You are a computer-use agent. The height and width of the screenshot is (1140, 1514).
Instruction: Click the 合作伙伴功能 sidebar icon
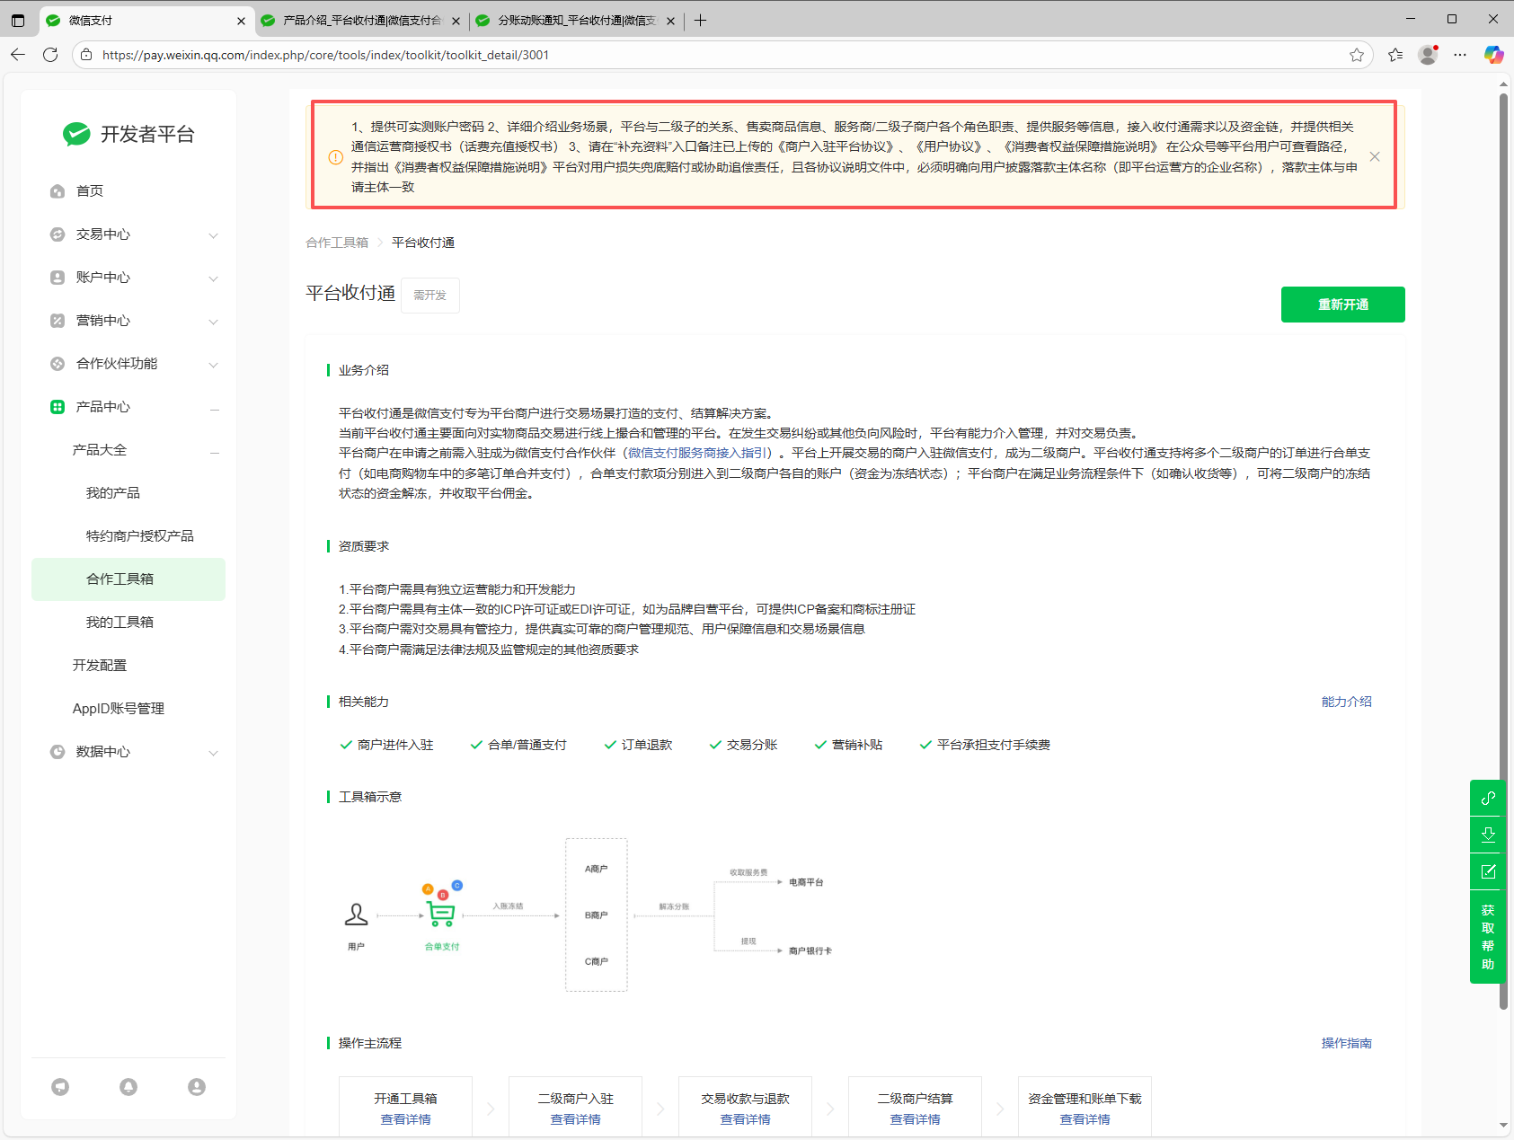click(58, 364)
